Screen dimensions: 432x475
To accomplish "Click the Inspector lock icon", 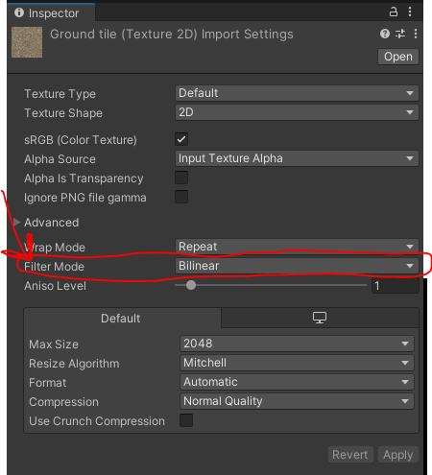I will 394,12.
